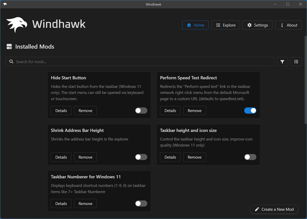The height and width of the screenshot is (219, 307).
Task: Remove Perform Speed Test Redirect mod
Action: click(x=194, y=110)
